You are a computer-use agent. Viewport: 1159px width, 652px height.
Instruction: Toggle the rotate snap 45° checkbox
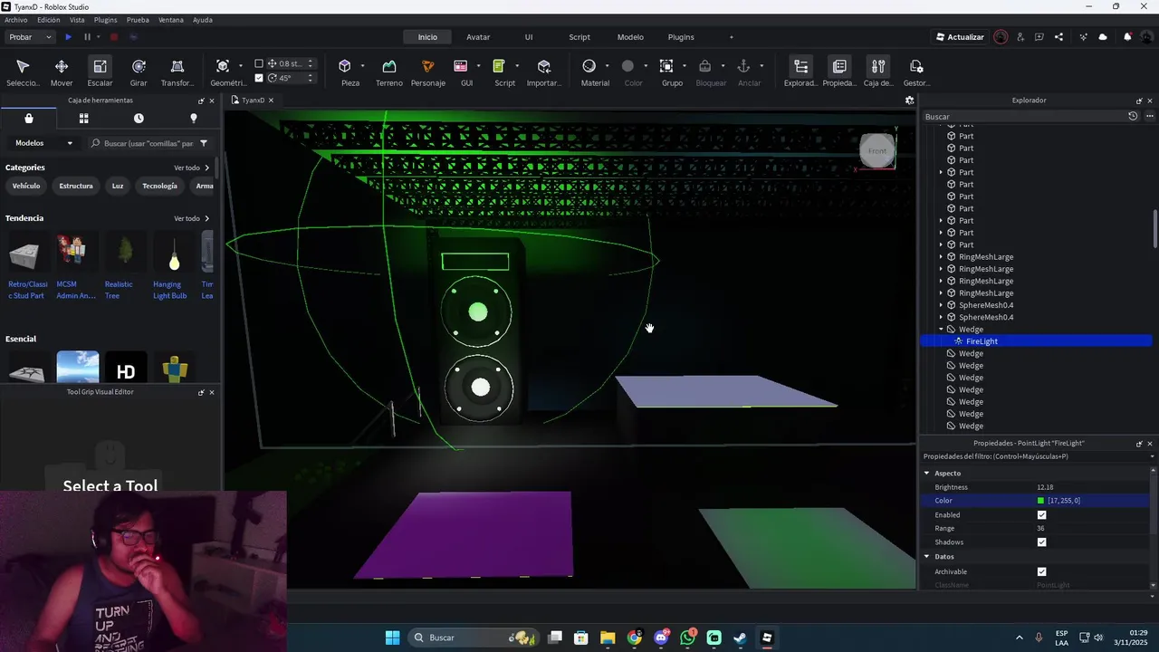click(259, 78)
